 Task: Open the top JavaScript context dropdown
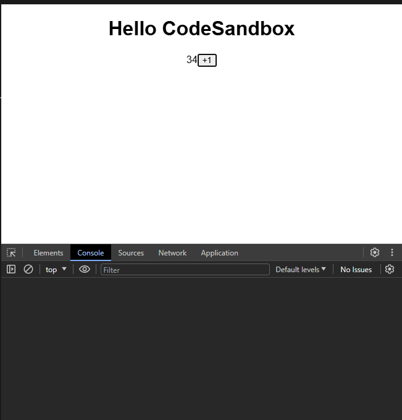(56, 270)
